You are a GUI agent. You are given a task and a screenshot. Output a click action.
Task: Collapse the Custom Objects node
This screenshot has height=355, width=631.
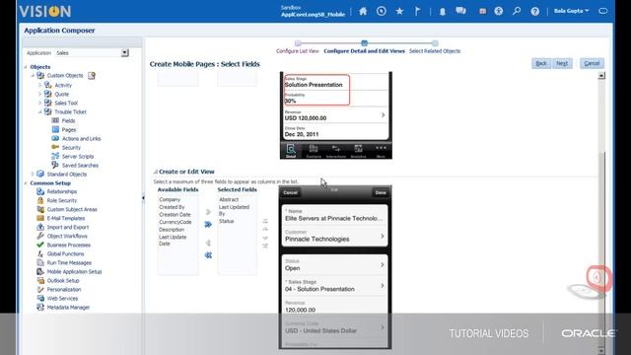(x=33, y=76)
